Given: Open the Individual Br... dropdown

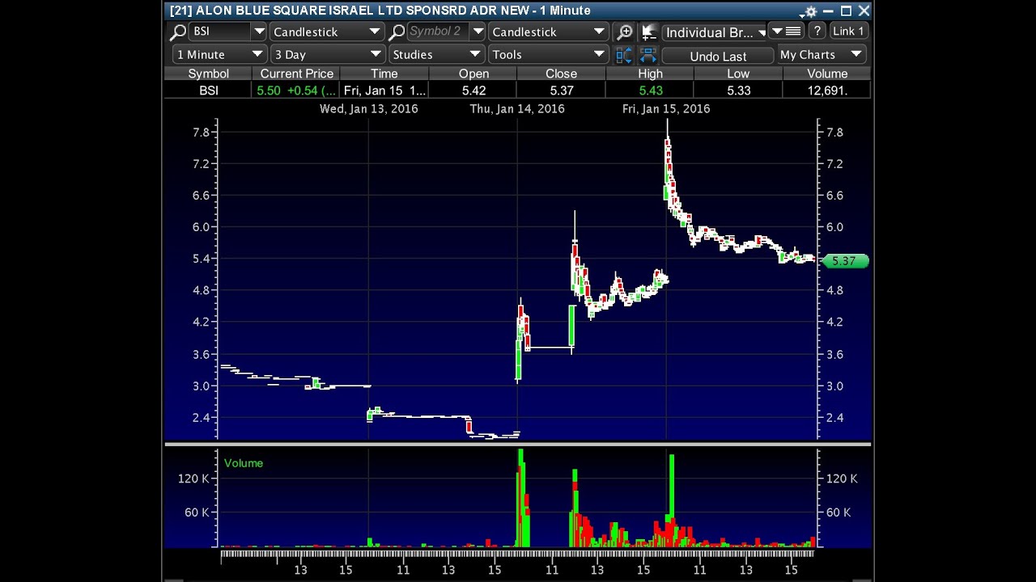Looking at the screenshot, I should [714, 32].
